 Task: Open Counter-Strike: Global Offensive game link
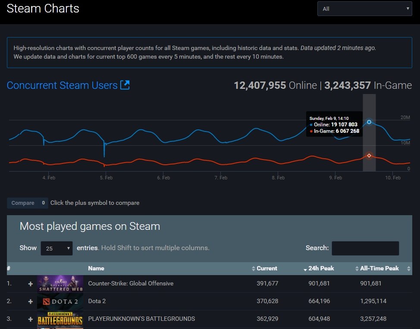(131, 283)
